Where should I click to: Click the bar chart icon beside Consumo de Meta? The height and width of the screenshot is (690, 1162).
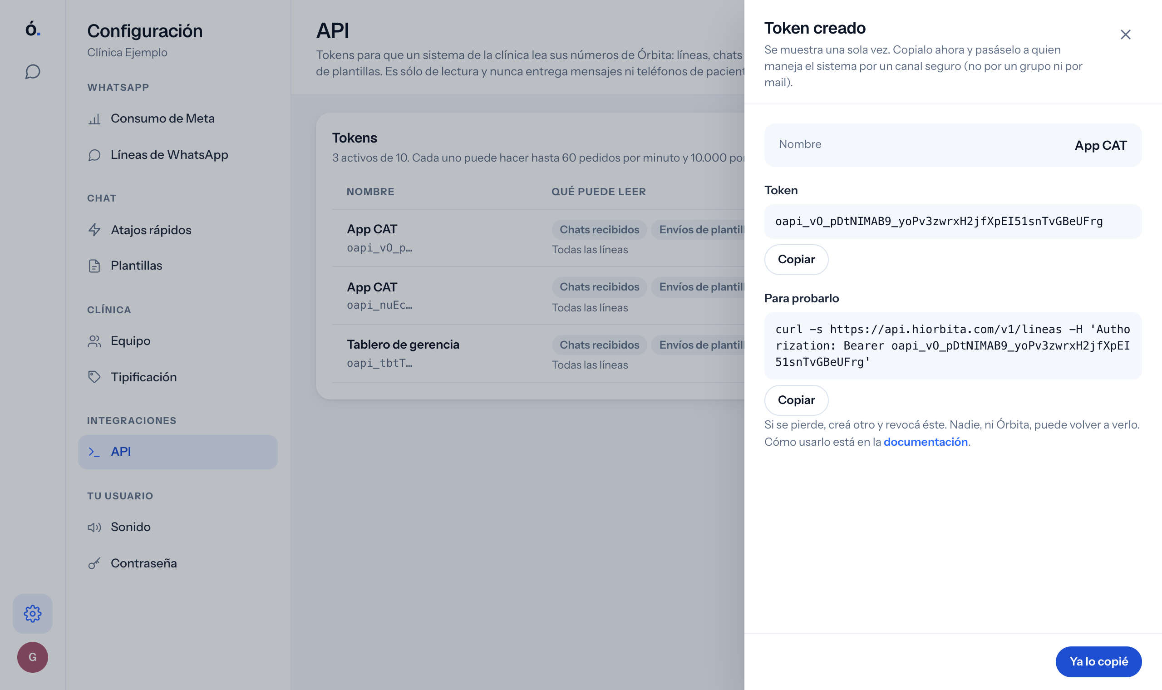[x=94, y=119]
